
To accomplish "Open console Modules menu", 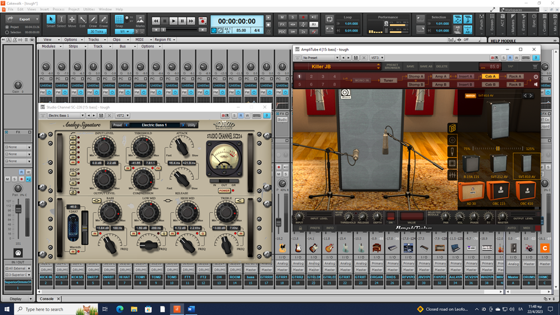I will click(x=52, y=47).
